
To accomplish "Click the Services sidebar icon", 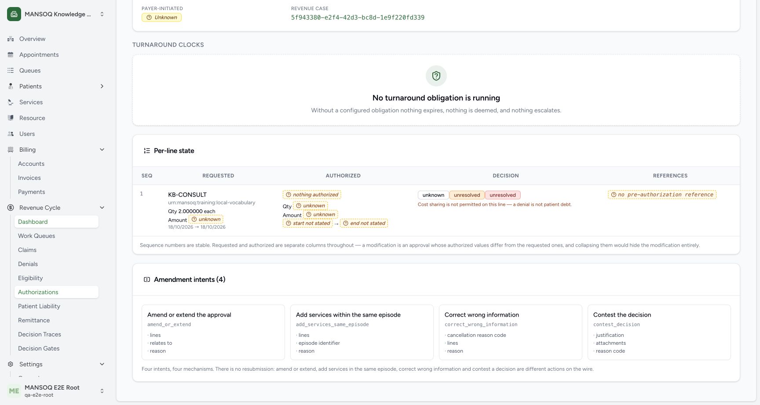I will coord(11,102).
